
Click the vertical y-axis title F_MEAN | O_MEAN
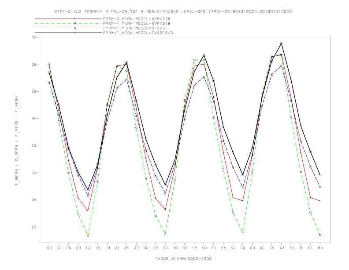point(17,141)
